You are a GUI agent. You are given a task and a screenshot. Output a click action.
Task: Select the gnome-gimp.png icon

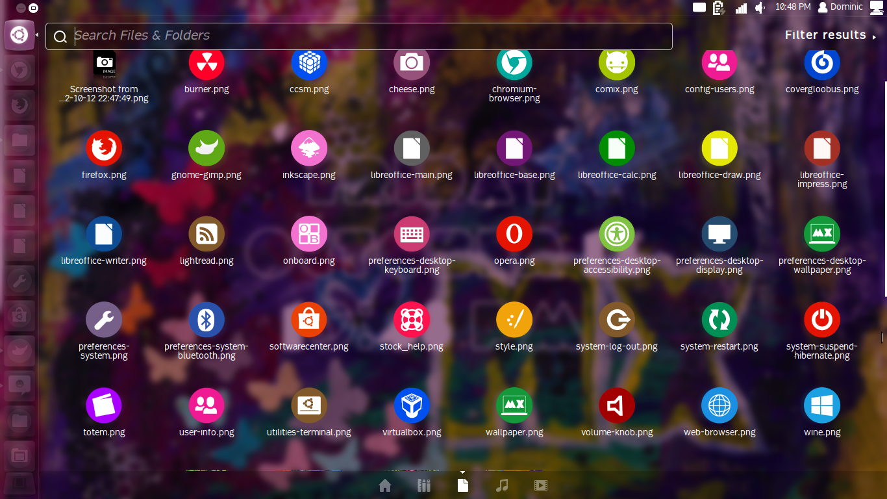coord(206,148)
